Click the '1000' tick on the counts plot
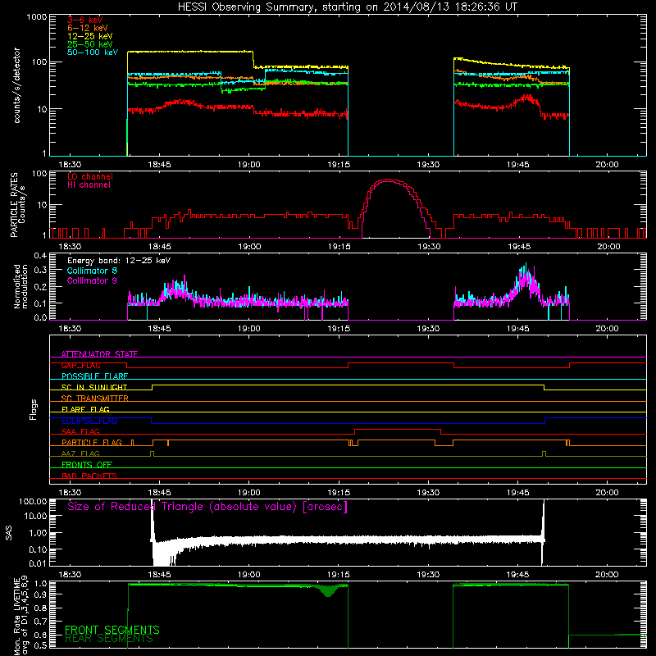This screenshot has height=656, width=656. tap(36, 17)
